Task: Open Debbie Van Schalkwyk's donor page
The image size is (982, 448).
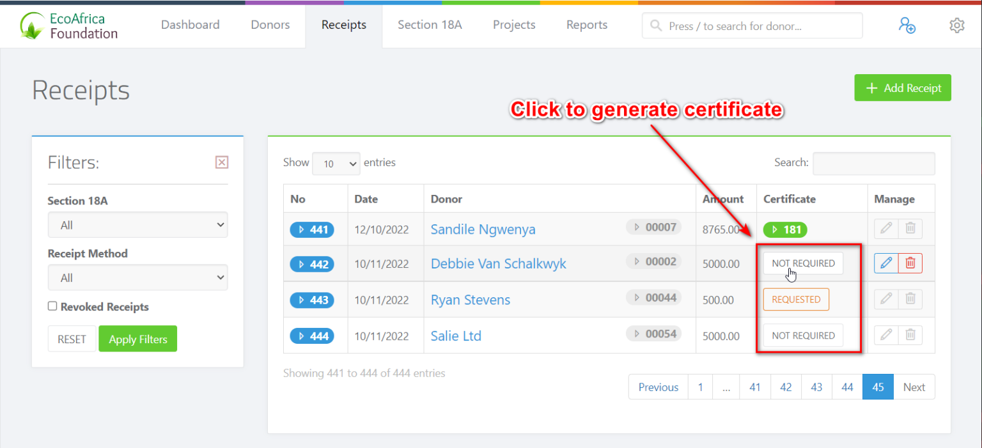Action: coord(498,263)
